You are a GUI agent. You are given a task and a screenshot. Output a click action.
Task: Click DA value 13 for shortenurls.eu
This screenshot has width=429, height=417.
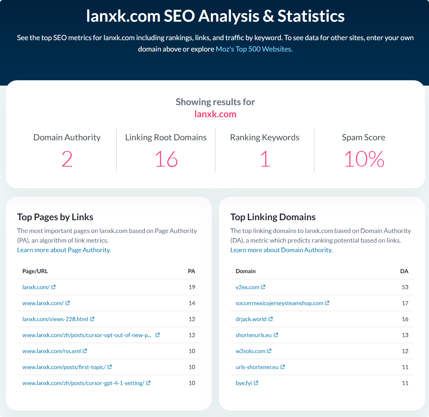(405, 335)
